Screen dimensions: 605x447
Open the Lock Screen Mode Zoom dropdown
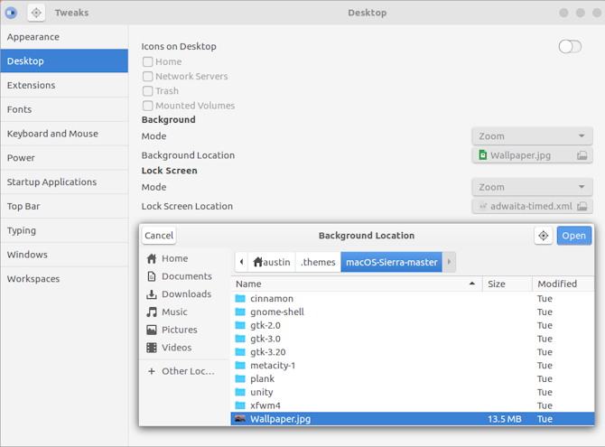532,187
